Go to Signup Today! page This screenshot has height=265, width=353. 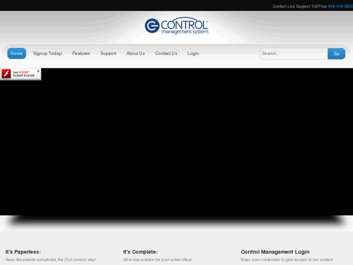[48, 53]
